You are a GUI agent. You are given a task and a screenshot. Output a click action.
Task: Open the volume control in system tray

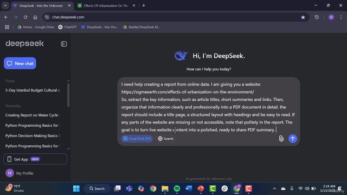click(x=307, y=188)
